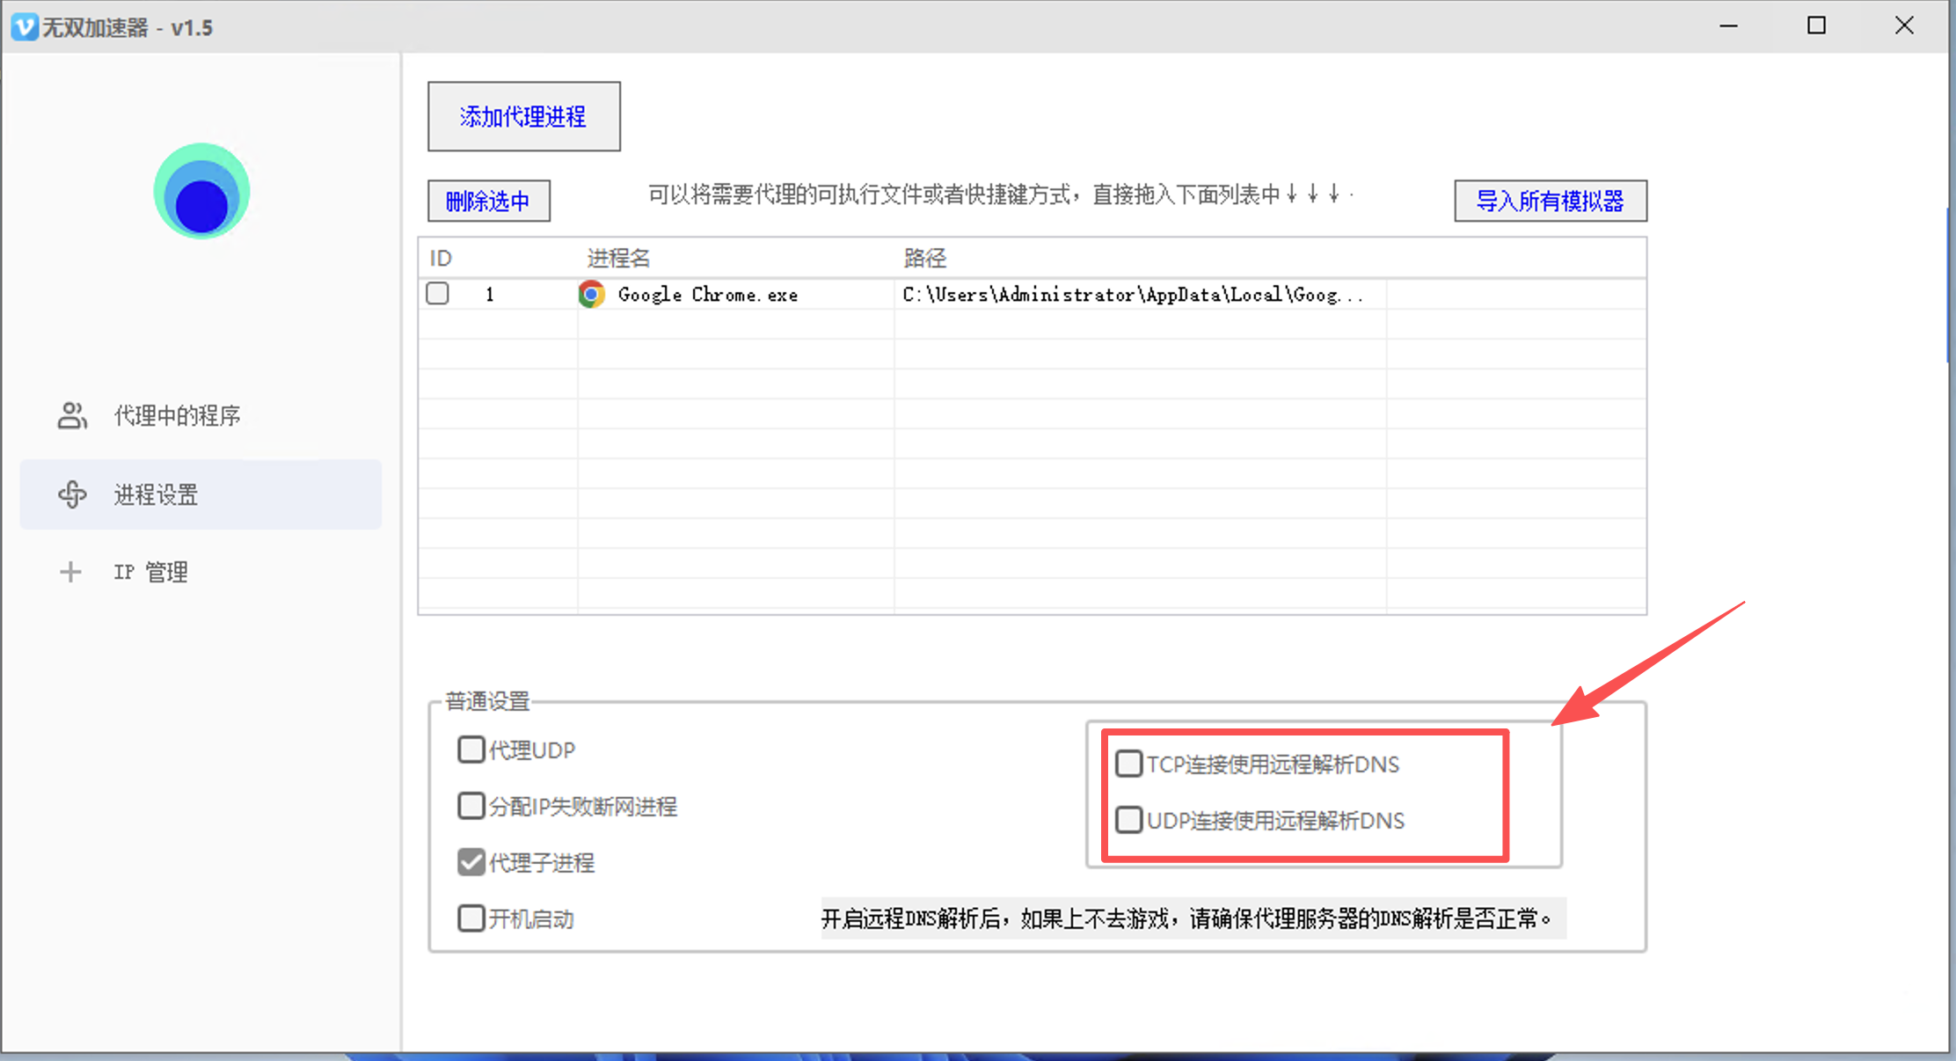Image resolution: width=1956 pixels, height=1061 pixels.
Task: Open IP 管理 via the plus icon
Action: [70, 572]
